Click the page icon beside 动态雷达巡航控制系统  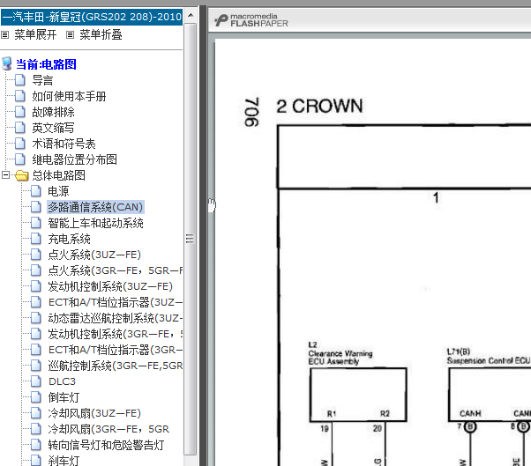point(36,318)
